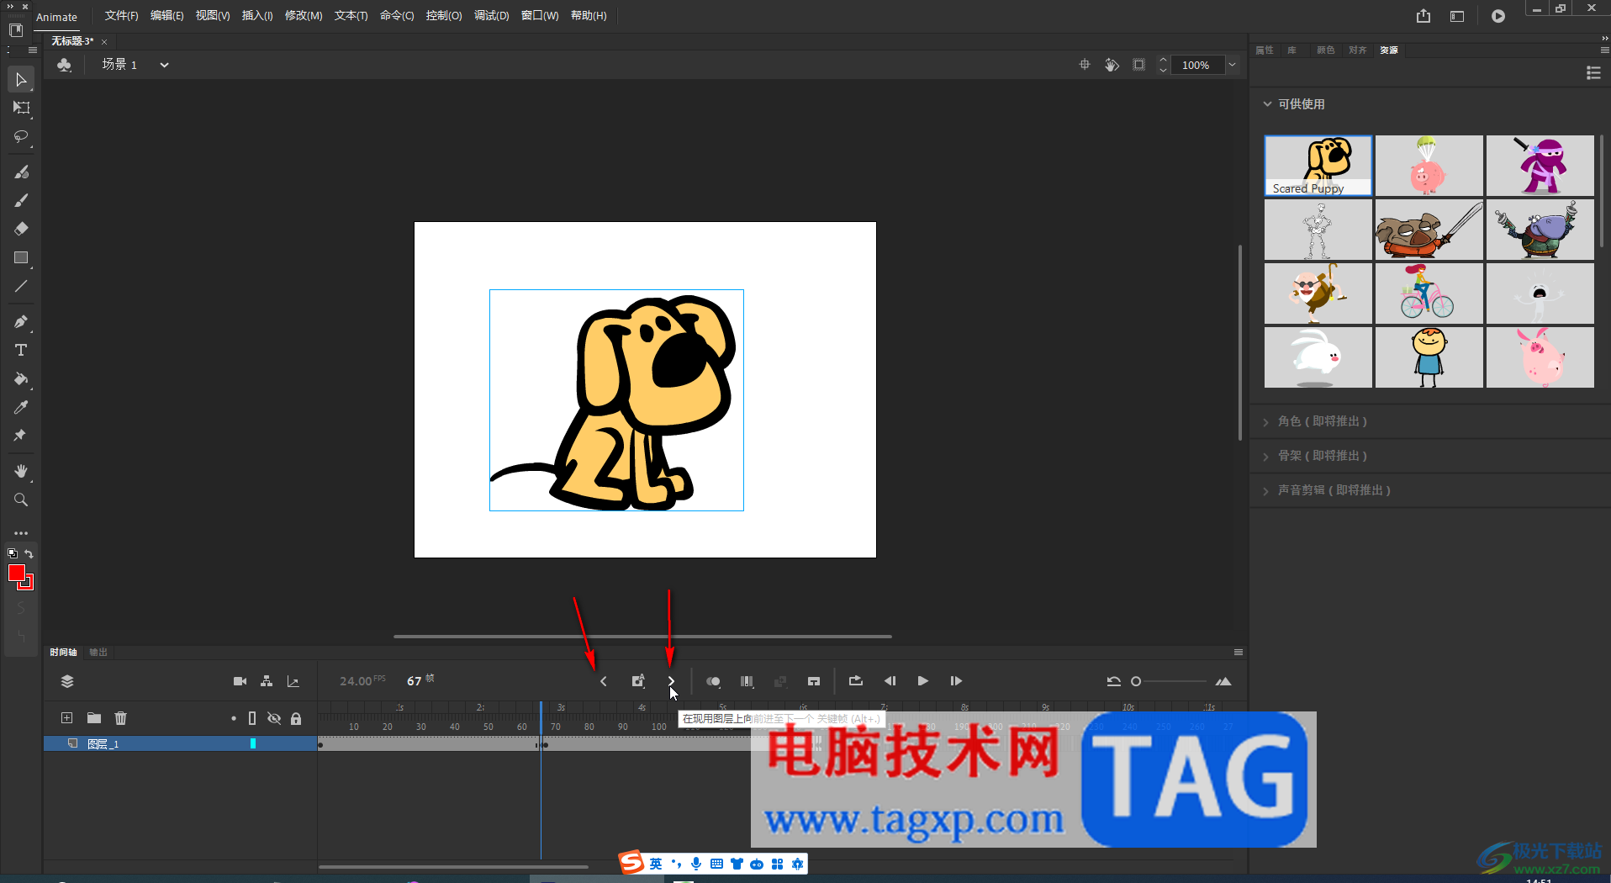
Task: Toggle lock for all layers
Action: 296,718
